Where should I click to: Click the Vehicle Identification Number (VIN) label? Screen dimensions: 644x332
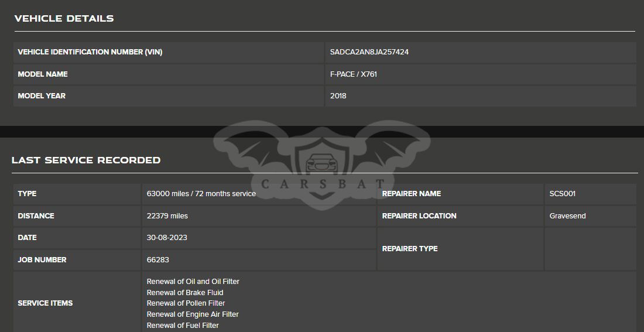click(90, 52)
